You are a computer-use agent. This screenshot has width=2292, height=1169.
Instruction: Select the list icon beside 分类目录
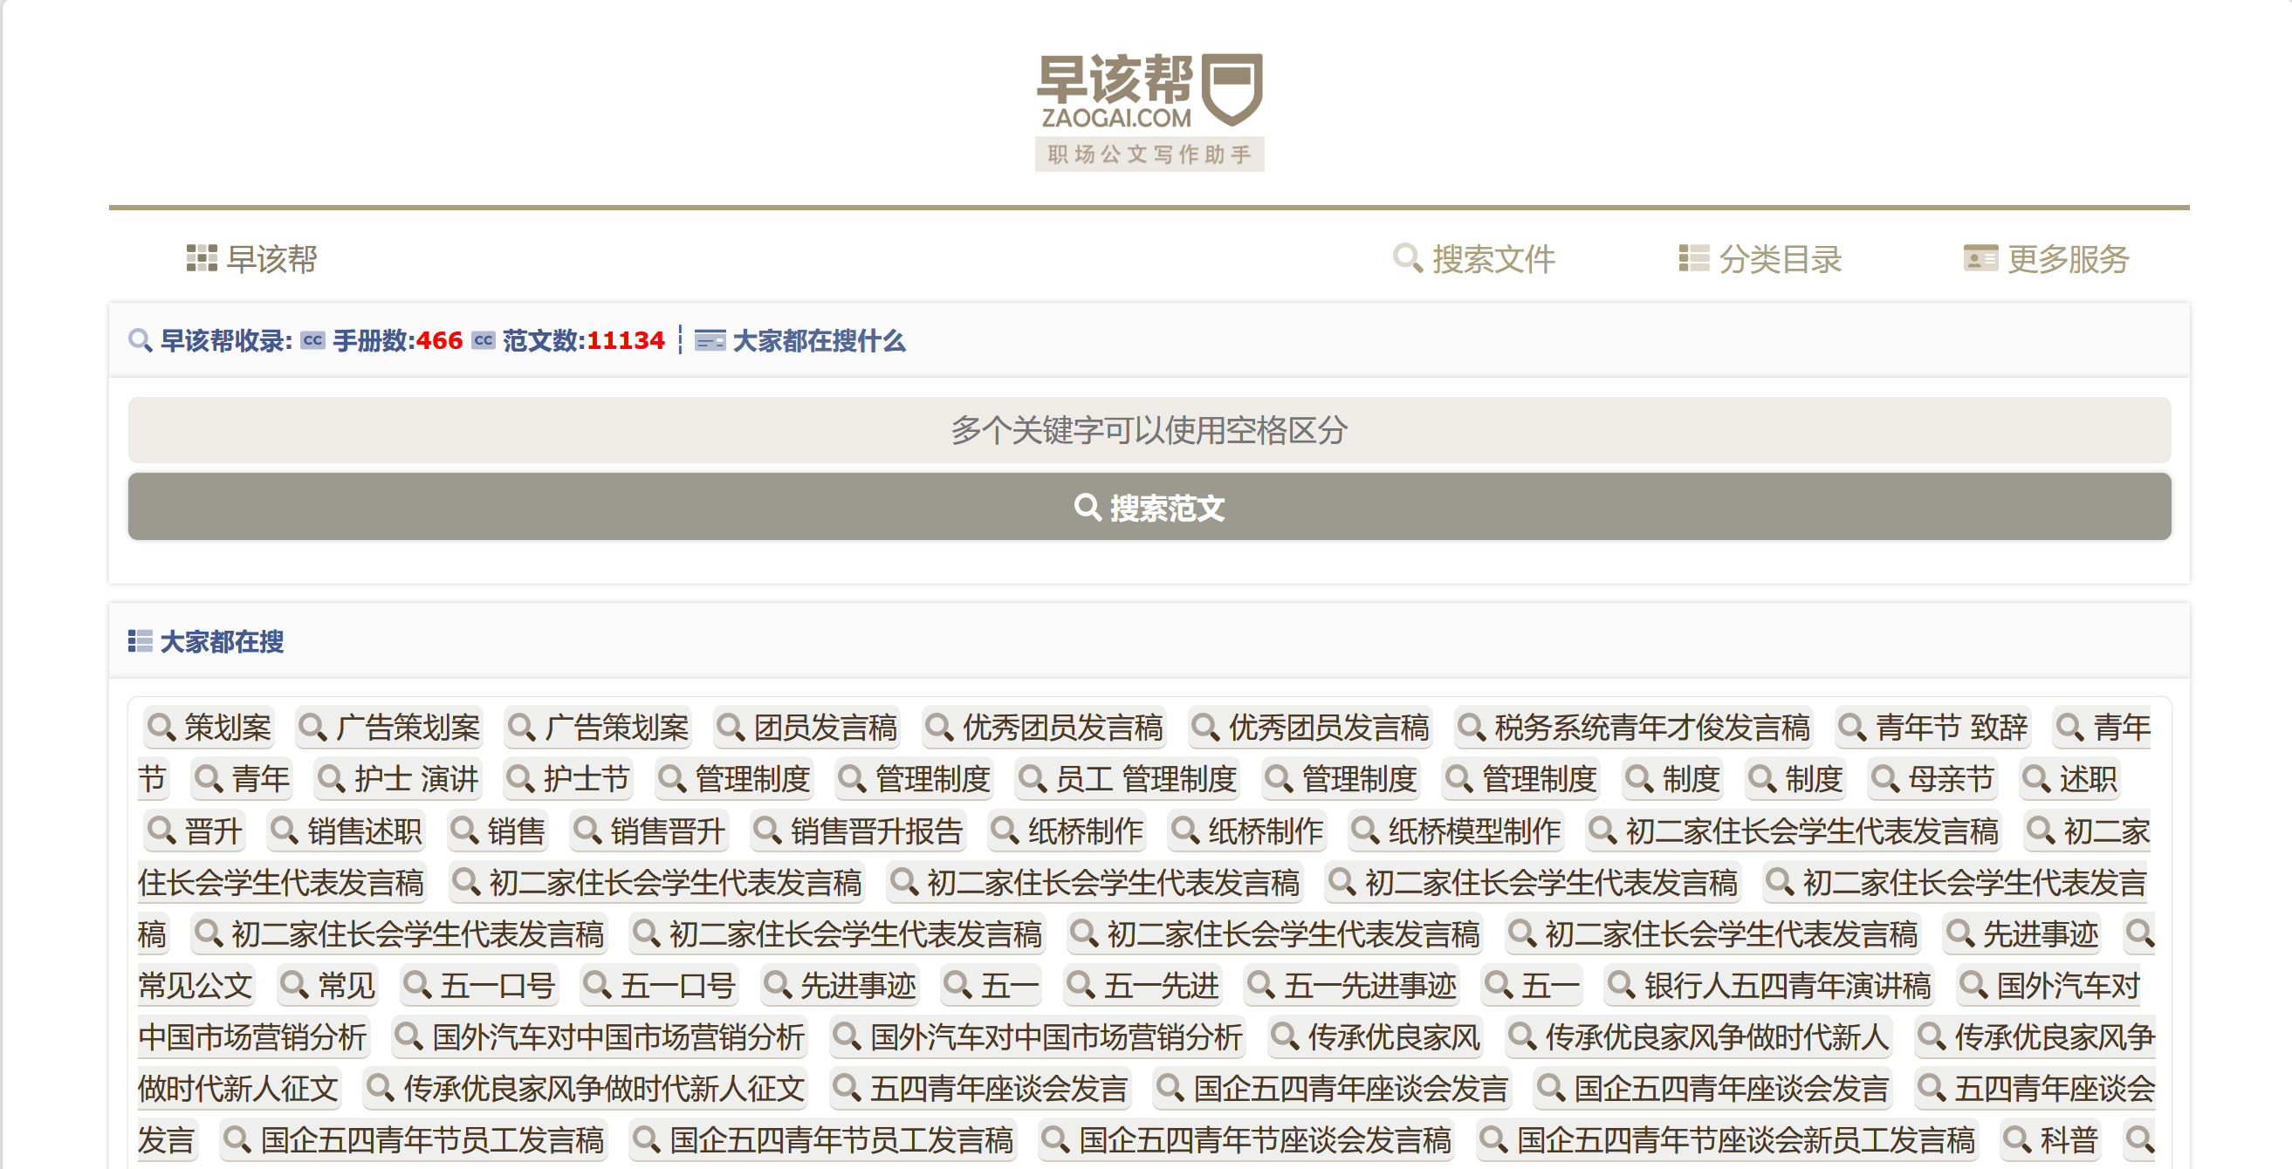click(x=1694, y=259)
